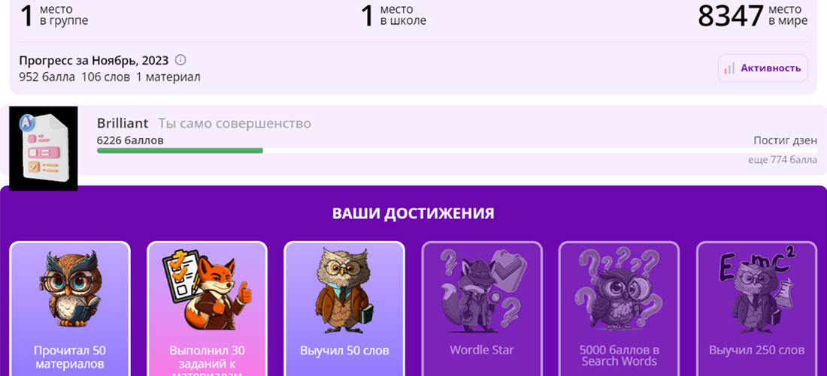Click the Выучил 250 слов label
The width and height of the screenshot is (827, 376).
tap(756, 350)
